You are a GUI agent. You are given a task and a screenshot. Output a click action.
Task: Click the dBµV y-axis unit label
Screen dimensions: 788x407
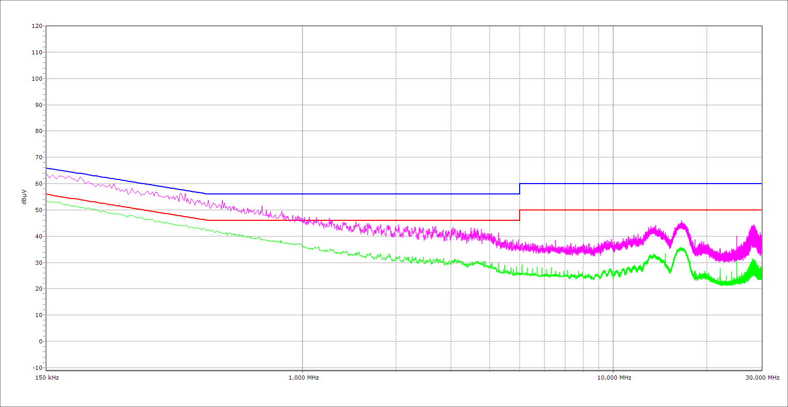24,197
